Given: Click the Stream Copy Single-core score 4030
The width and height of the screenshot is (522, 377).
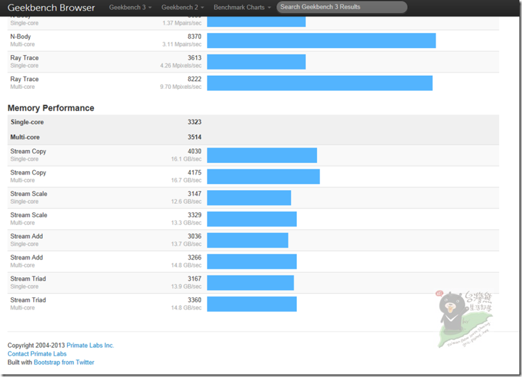Looking at the screenshot, I should tap(194, 151).
